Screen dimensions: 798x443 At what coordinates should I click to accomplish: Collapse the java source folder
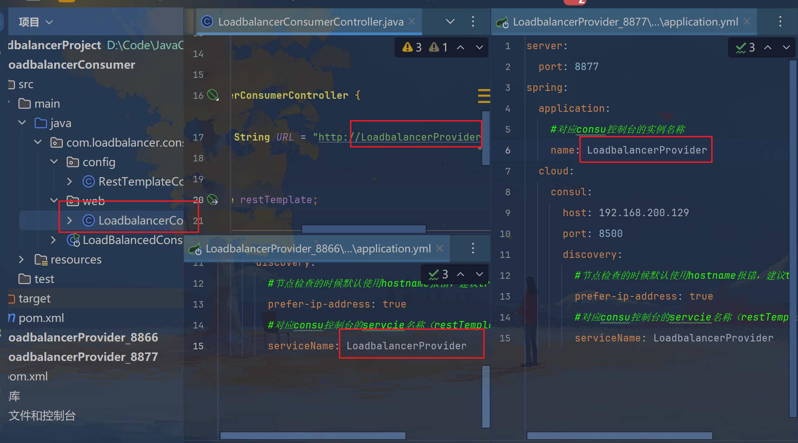(22, 123)
